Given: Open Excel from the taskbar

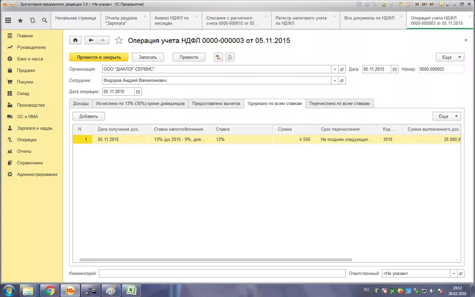Looking at the screenshot, I should pyautogui.click(x=131, y=291).
